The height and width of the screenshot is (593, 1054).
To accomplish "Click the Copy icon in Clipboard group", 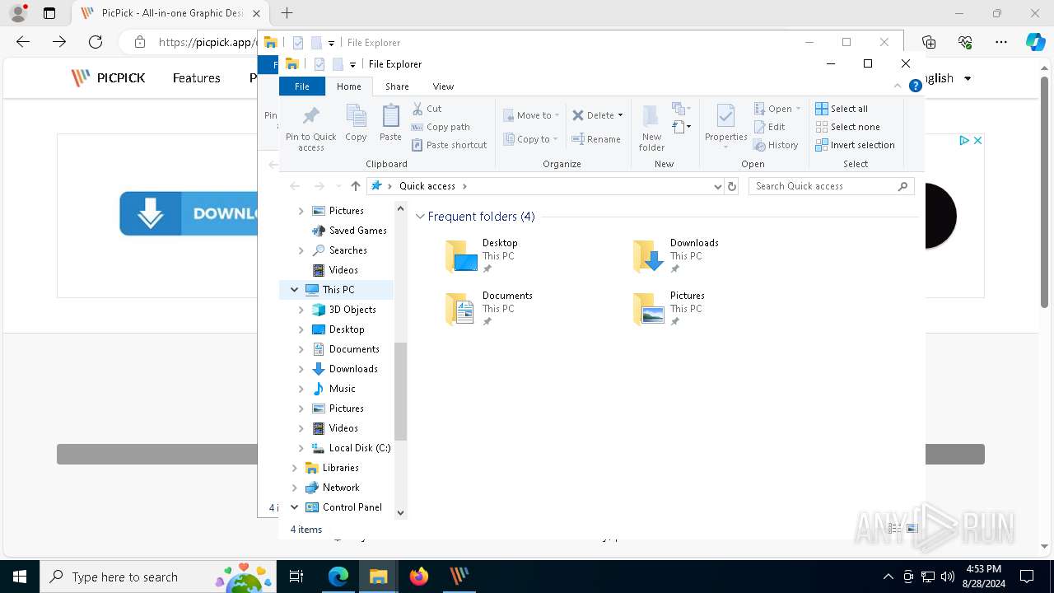I will pos(356,124).
